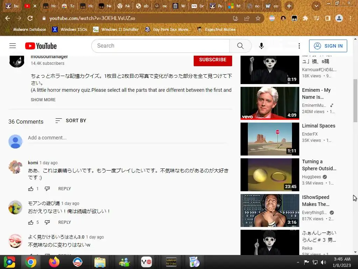Open the Espectral McGee bookmark
Image resolution: width=358 pixels, height=269 pixels.
click(x=216, y=29)
